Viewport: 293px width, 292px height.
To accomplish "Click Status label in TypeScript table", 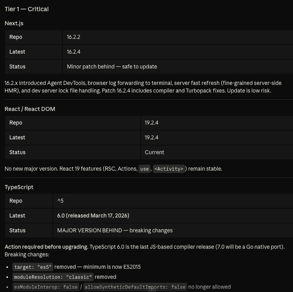I will [x=17, y=230].
